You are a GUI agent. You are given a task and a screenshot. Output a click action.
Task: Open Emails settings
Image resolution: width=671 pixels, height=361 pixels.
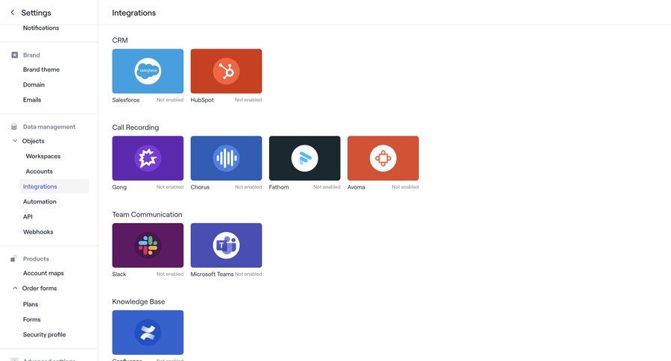coord(32,100)
